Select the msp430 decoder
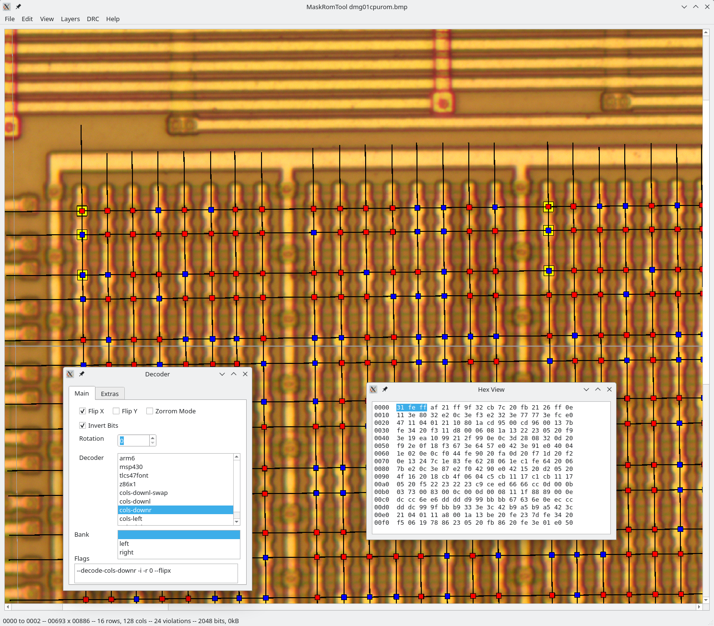 coord(175,467)
